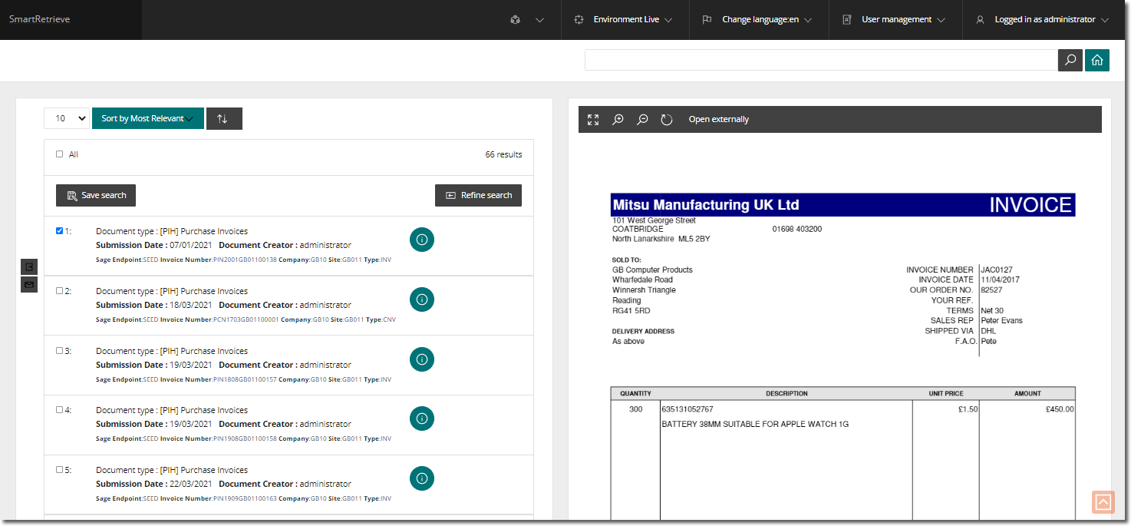Image resolution: width=1131 pixels, height=526 pixels.
Task: Tick checkbox for result 5
Action: pos(60,469)
